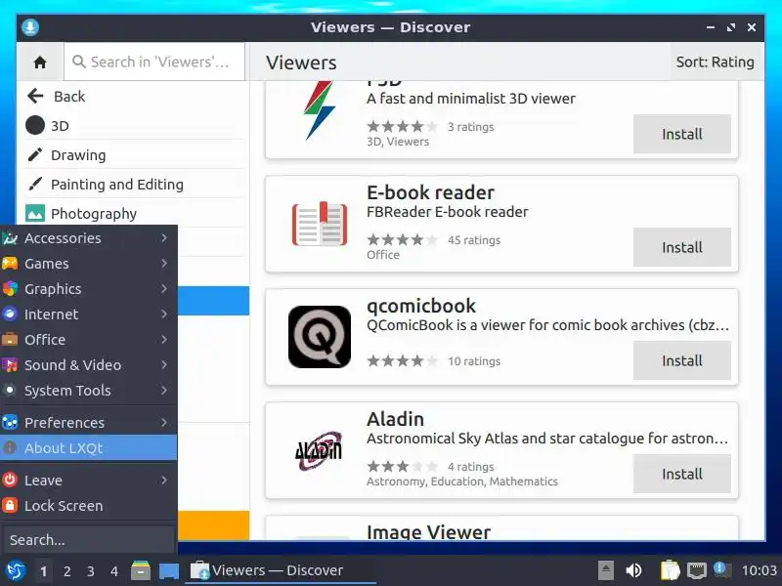Select the Drawing pencil icon

pyautogui.click(x=35, y=155)
